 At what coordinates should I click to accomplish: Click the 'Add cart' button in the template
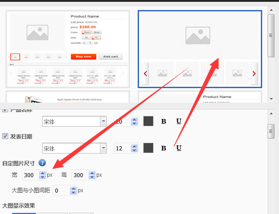pyautogui.click(x=110, y=57)
